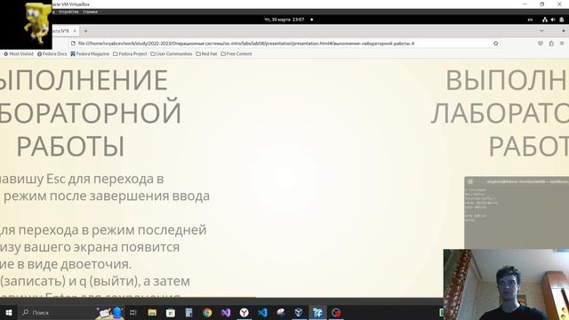569x320 pixels.
Task: Open Visual Studio from the taskbar
Action: coord(226,312)
